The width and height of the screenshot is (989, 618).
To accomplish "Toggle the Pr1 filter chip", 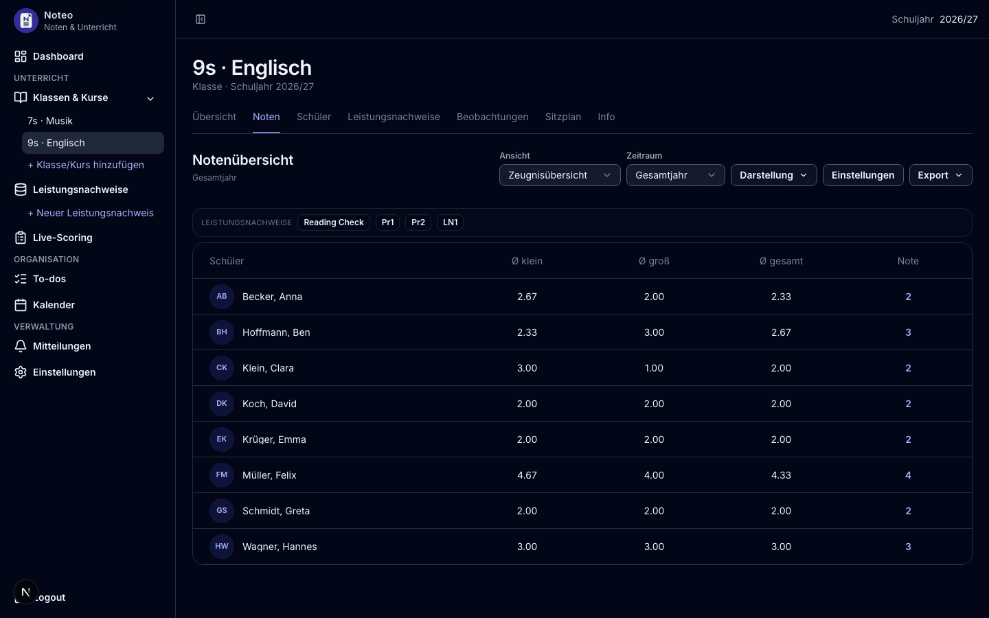I will (387, 222).
